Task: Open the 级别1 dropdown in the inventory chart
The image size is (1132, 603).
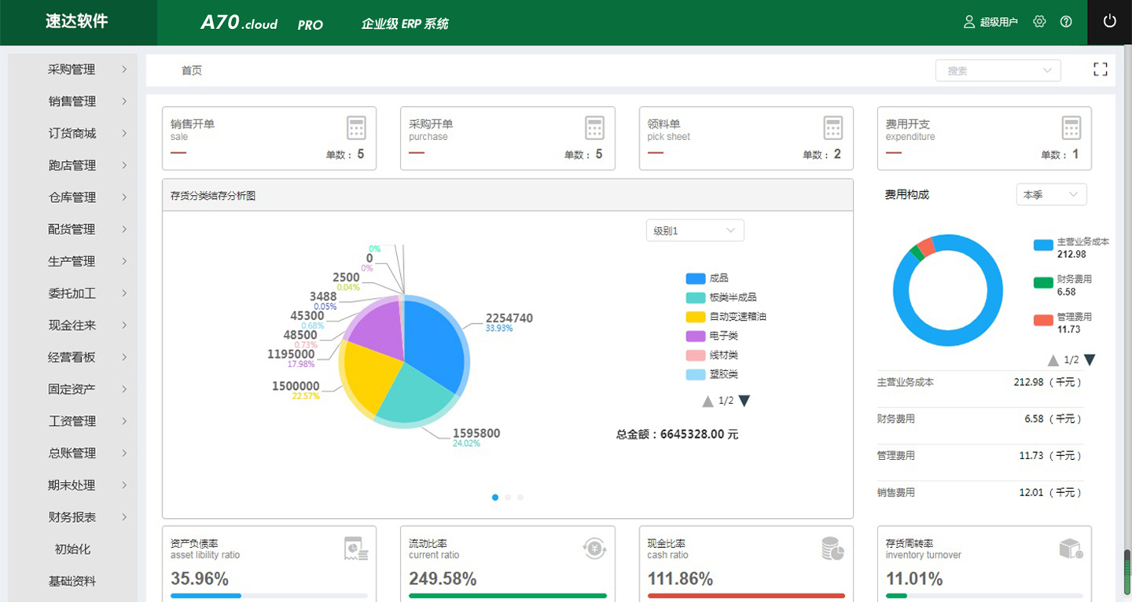Action: [x=695, y=230]
